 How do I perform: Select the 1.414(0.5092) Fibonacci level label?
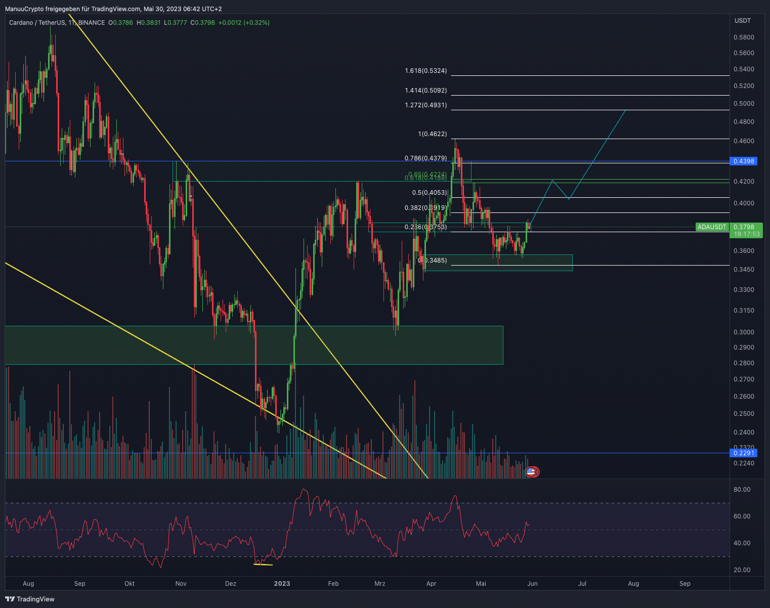point(425,91)
